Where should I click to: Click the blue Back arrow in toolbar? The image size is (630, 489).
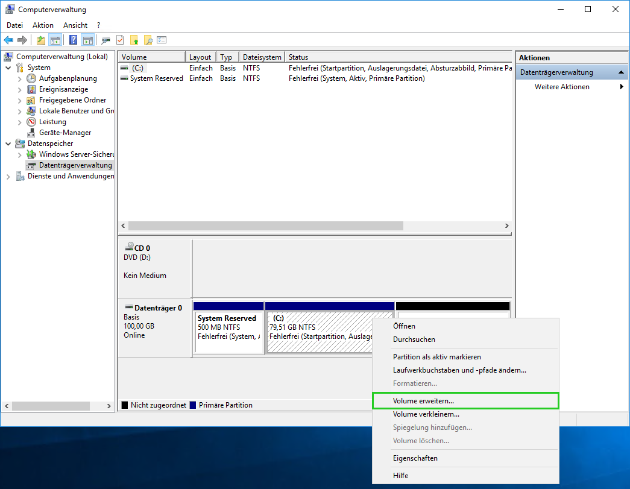(8, 40)
